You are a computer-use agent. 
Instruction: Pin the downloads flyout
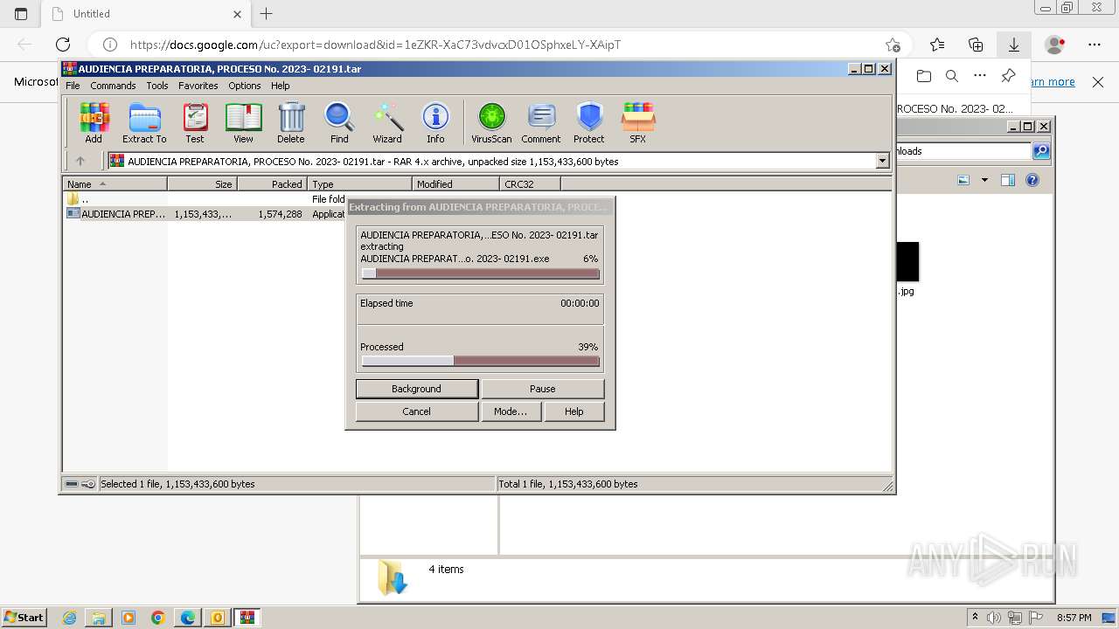coord(1008,76)
